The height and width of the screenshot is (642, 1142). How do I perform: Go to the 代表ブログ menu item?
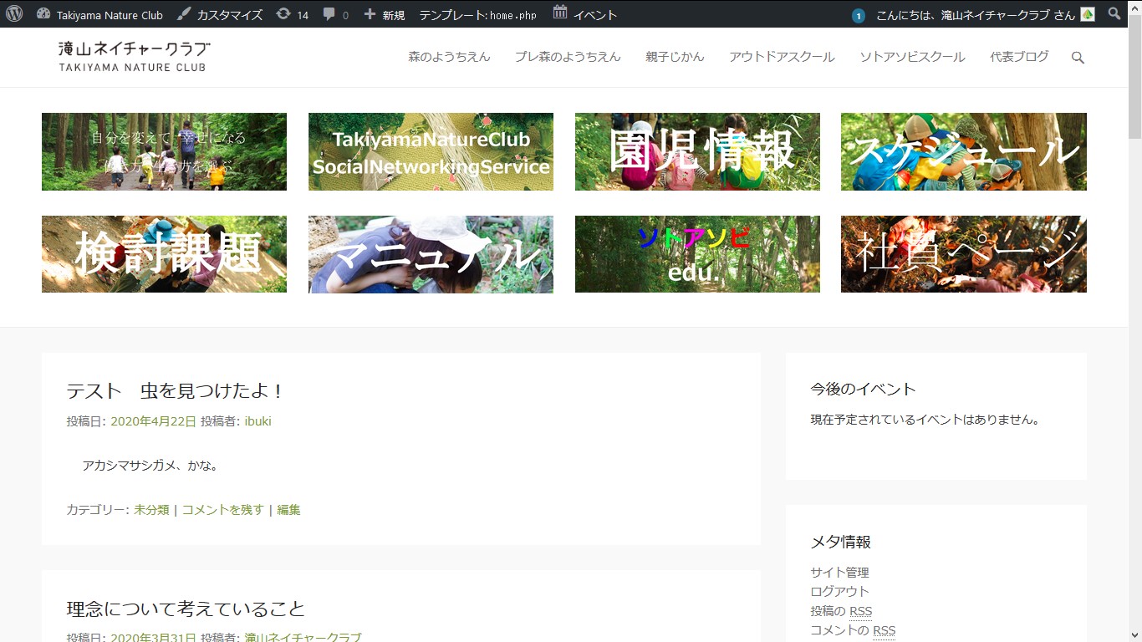pos(1019,57)
